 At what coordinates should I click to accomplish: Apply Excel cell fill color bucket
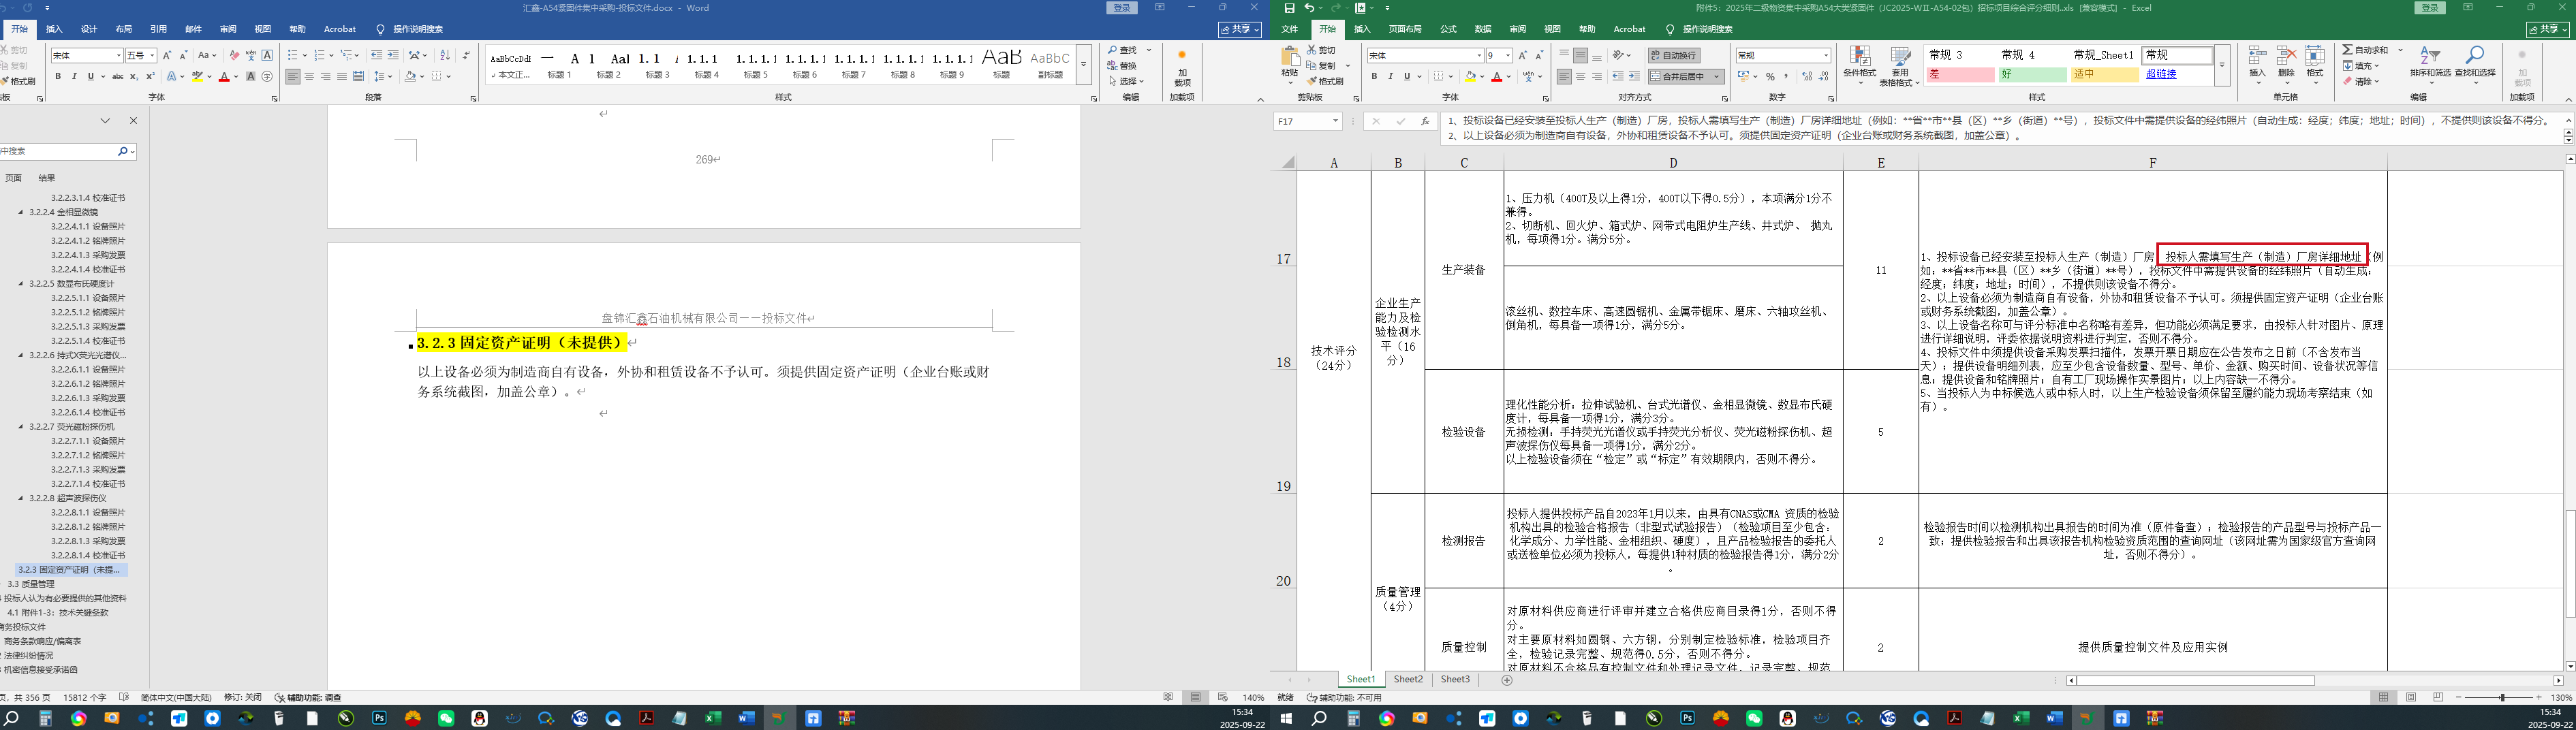[x=1470, y=76]
